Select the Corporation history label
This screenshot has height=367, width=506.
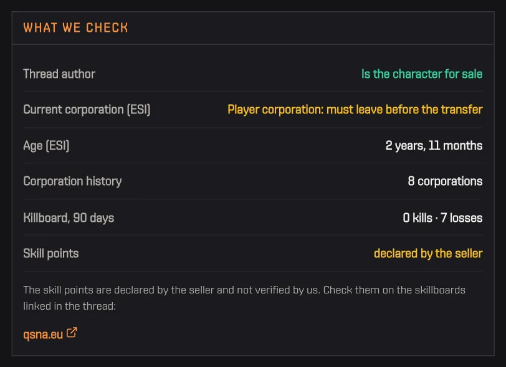pos(72,181)
